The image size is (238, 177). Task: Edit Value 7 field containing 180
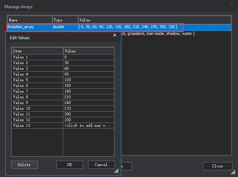click(88, 91)
